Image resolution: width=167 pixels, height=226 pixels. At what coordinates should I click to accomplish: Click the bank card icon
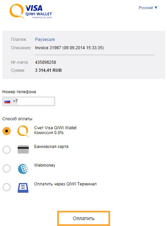pyautogui.click(x=23, y=149)
